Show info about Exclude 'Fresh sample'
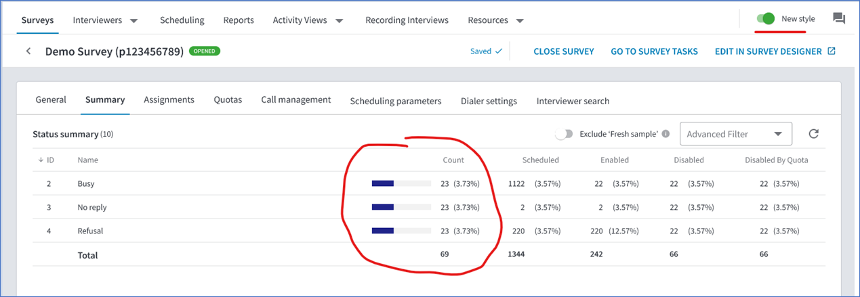This screenshot has height=297, width=860. click(666, 134)
